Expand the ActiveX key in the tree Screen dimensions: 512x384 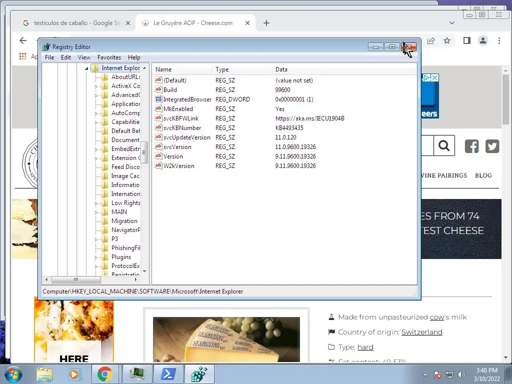pos(96,86)
